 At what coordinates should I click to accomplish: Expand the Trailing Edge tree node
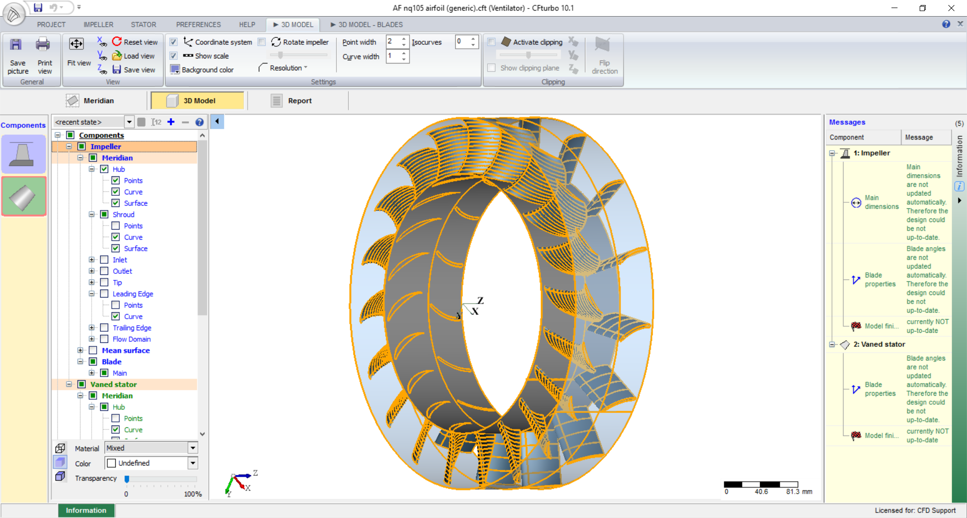point(92,328)
